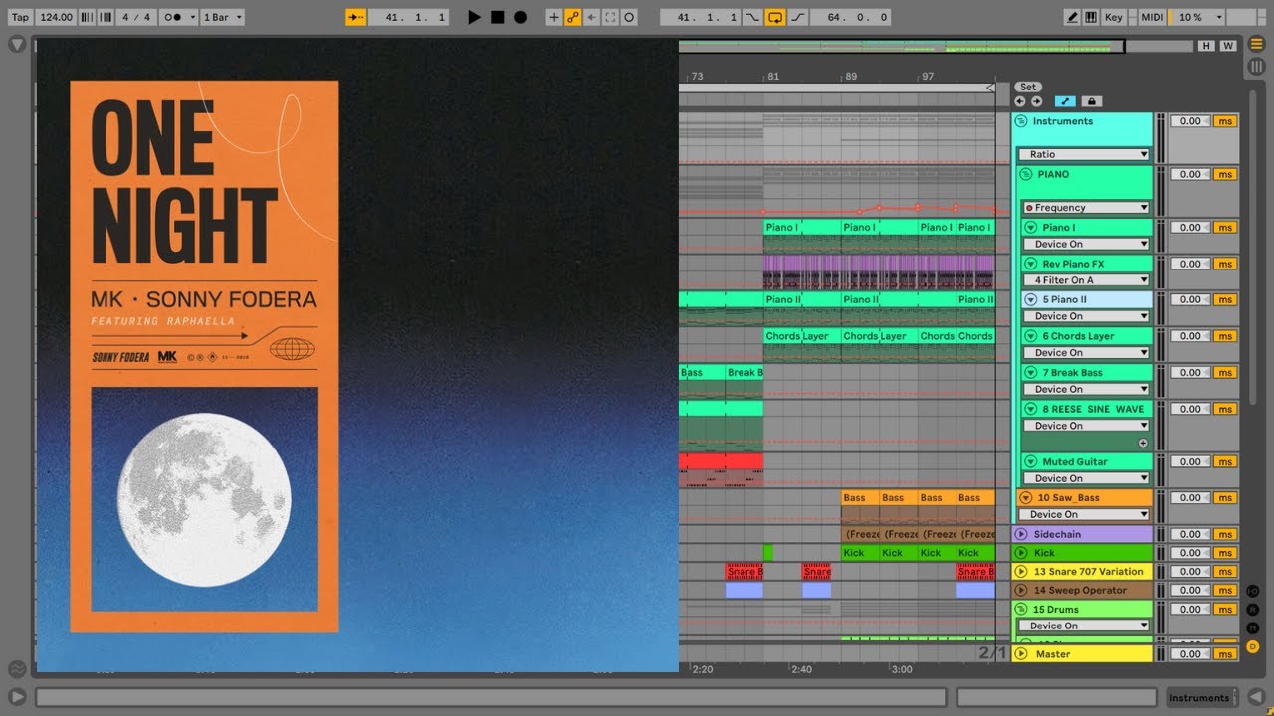Toggle the Returns section selector

[x=1253, y=610]
